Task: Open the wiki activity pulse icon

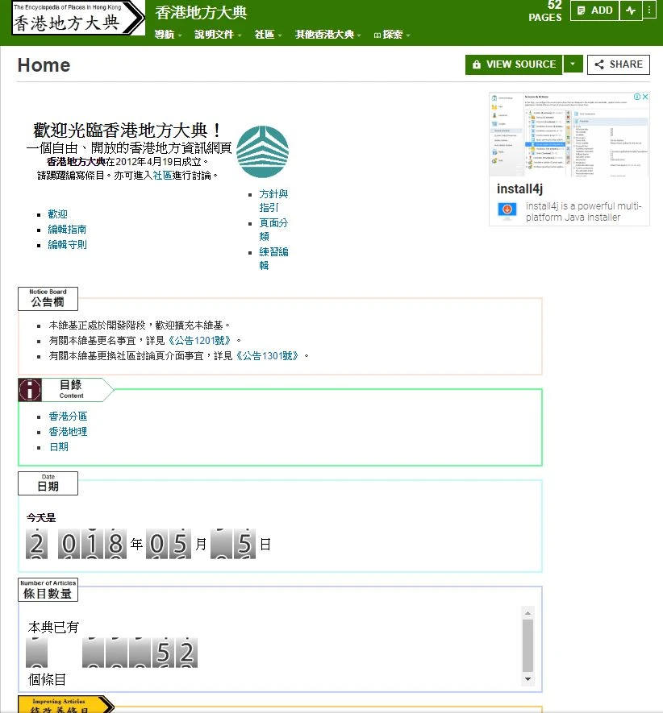Action: [630, 10]
